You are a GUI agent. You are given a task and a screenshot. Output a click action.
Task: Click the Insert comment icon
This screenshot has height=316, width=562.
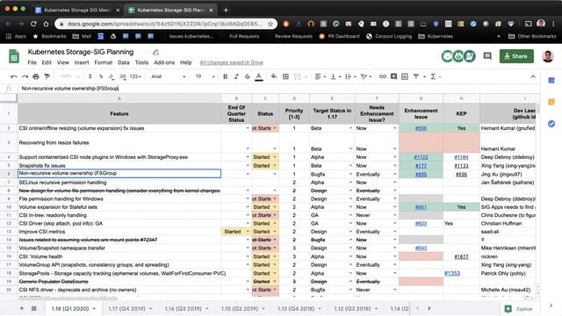tap(393, 76)
